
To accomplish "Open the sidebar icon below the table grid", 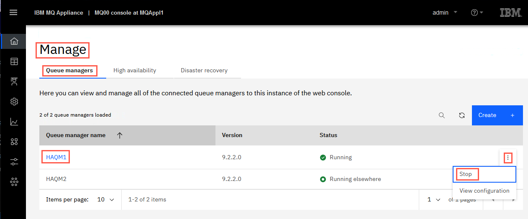I will point(14,81).
